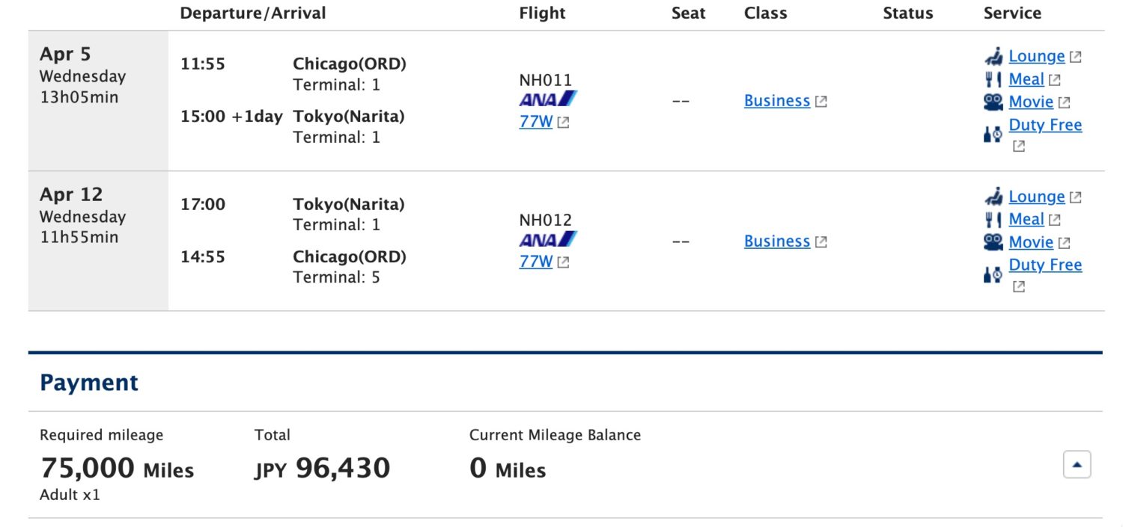Click the Movie camera icon for NH012
The width and height of the screenshot is (1123, 527).
coord(993,241)
